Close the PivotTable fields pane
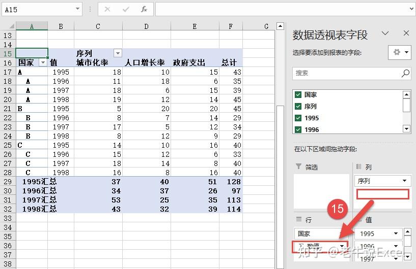Screen dimensions: 416x269 [x=406, y=33]
